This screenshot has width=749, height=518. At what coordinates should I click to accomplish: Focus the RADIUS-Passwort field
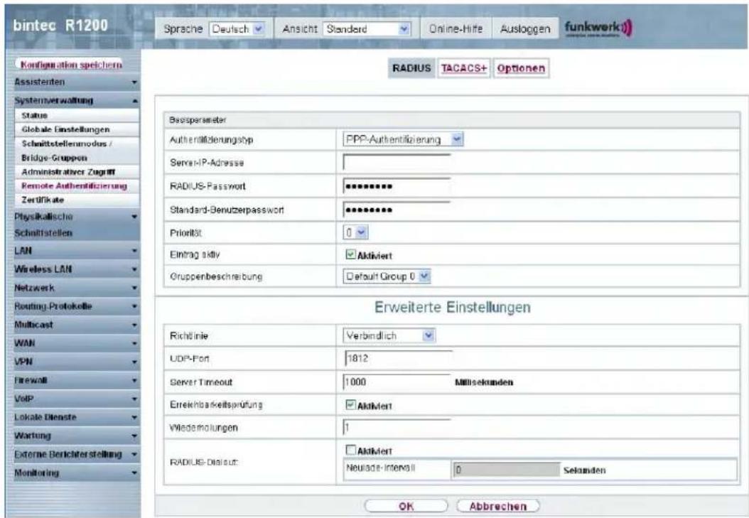click(x=397, y=185)
